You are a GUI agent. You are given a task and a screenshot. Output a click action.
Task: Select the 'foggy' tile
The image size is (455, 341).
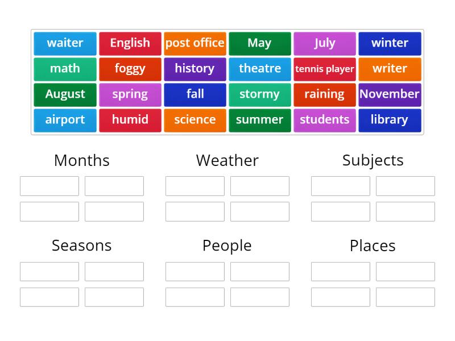pos(130,69)
